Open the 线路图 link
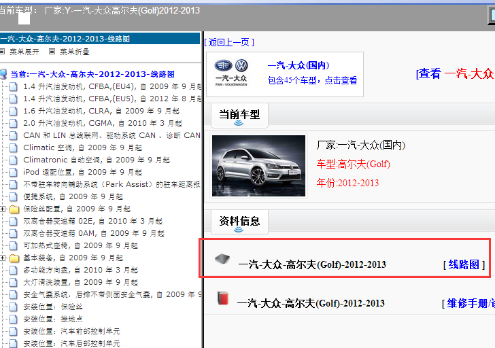495x348 pixels. pos(464,264)
